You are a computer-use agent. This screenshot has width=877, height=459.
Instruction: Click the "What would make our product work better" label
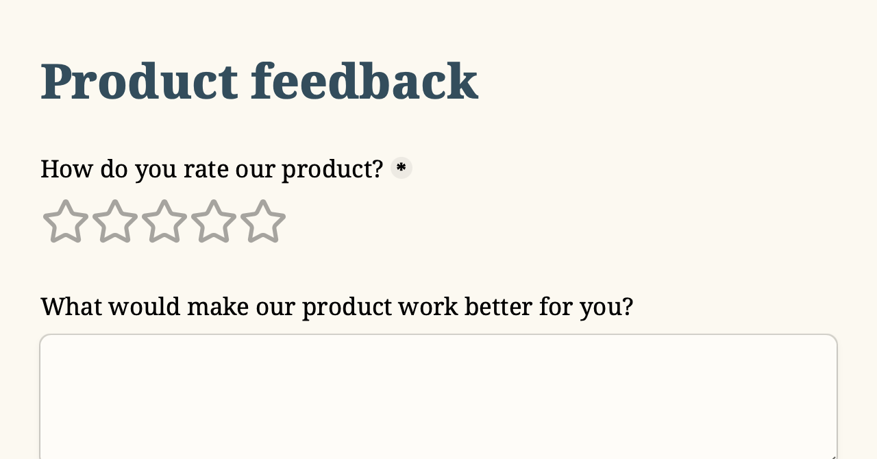(337, 306)
